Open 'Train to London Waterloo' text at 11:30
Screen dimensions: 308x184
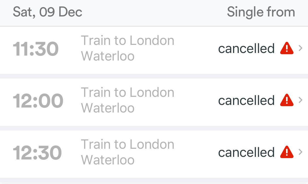[127, 48]
